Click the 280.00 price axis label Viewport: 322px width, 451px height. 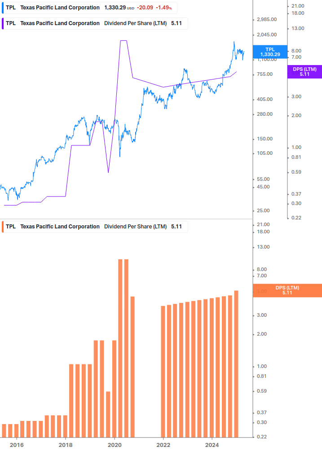(265, 114)
